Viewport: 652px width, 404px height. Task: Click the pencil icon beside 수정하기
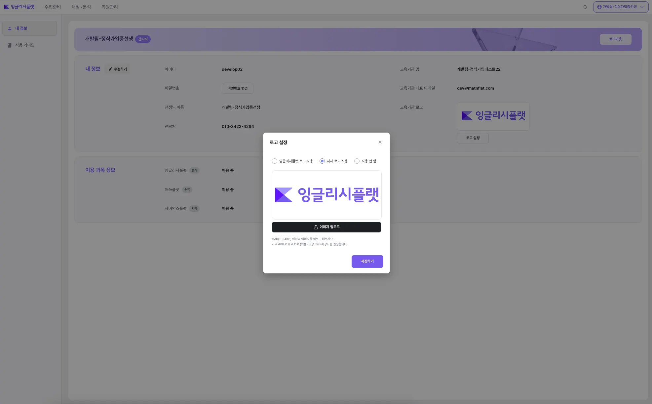click(110, 69)
